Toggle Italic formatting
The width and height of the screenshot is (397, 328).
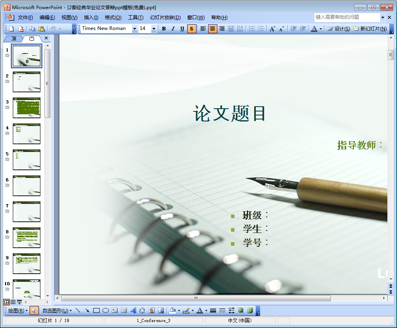[173, 28]
